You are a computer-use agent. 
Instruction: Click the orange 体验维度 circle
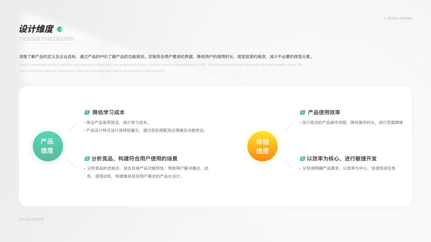pos(263,146)
